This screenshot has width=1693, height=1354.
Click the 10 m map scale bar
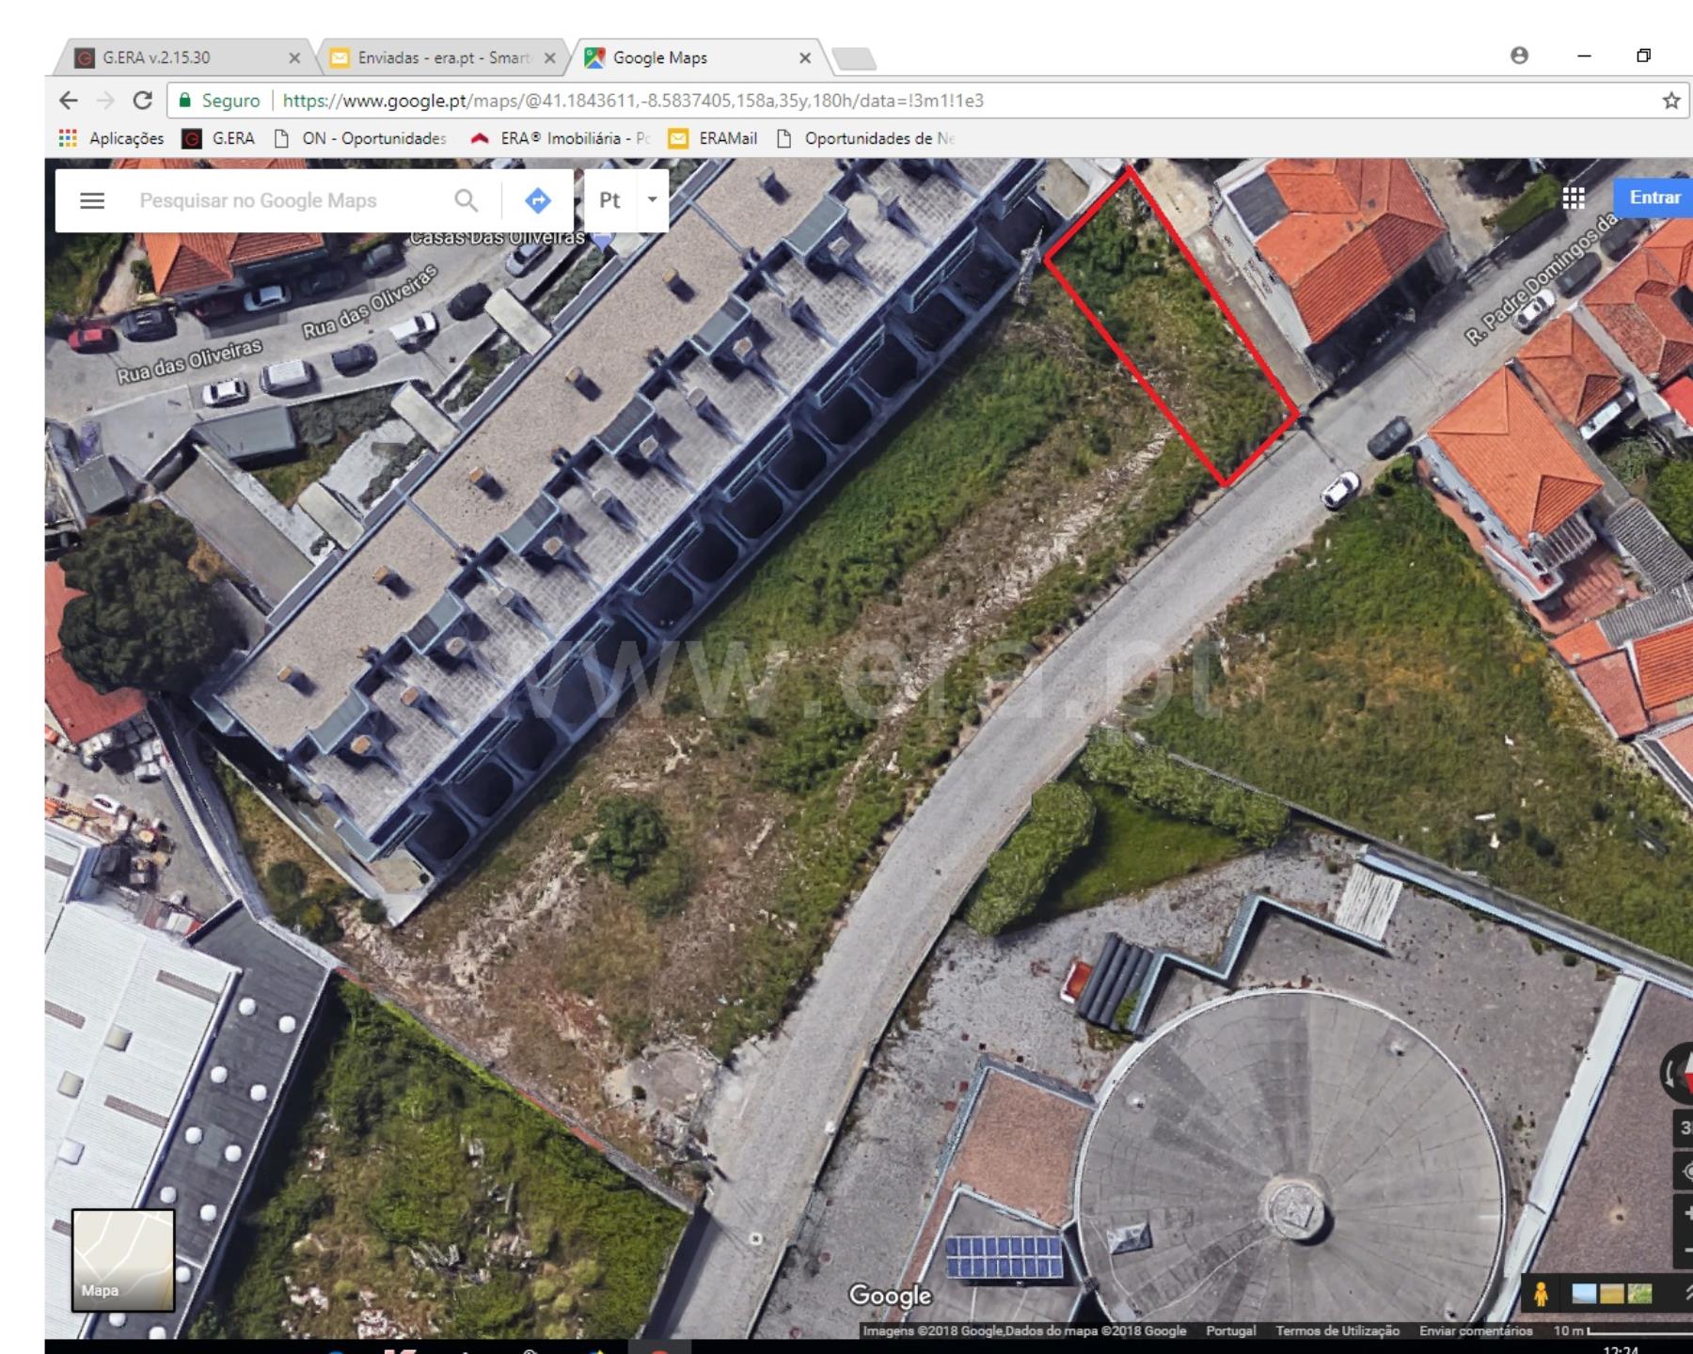(x=1622, y=1330)
